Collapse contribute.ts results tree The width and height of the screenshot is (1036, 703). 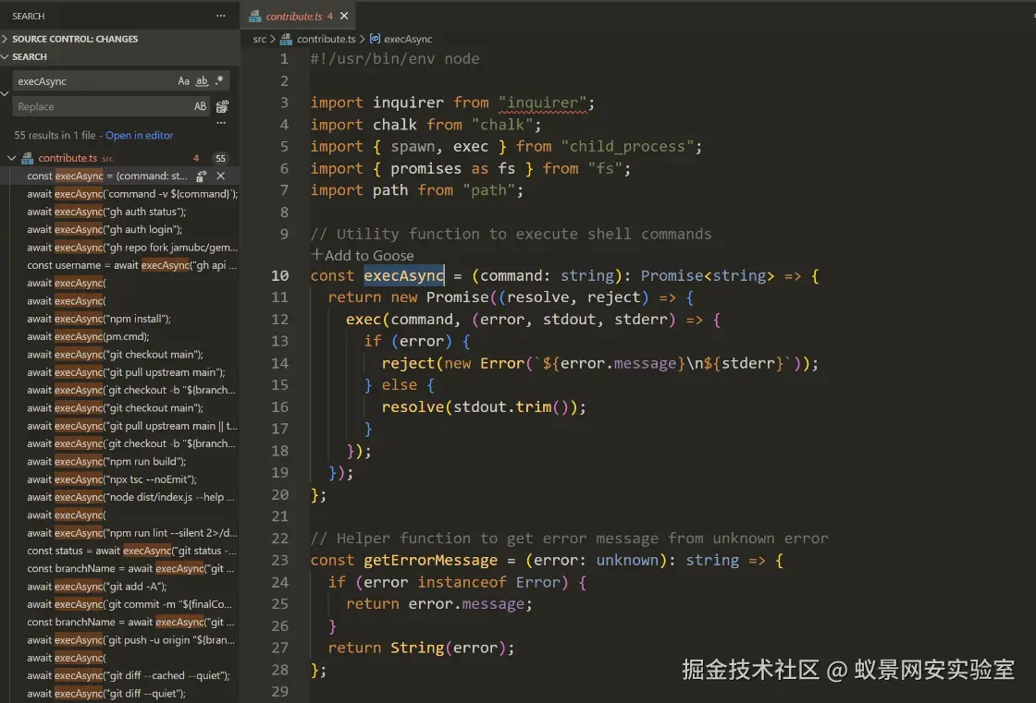point(11,158)
